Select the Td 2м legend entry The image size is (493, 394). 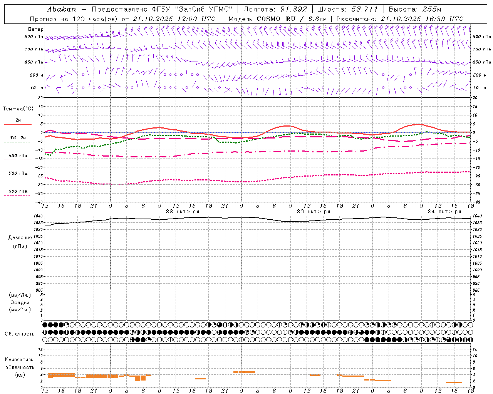click(18, 139)
